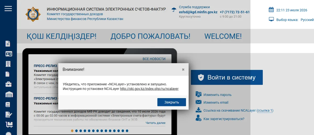Click Комитет государственных доходов subtitle

coord(75,14)
